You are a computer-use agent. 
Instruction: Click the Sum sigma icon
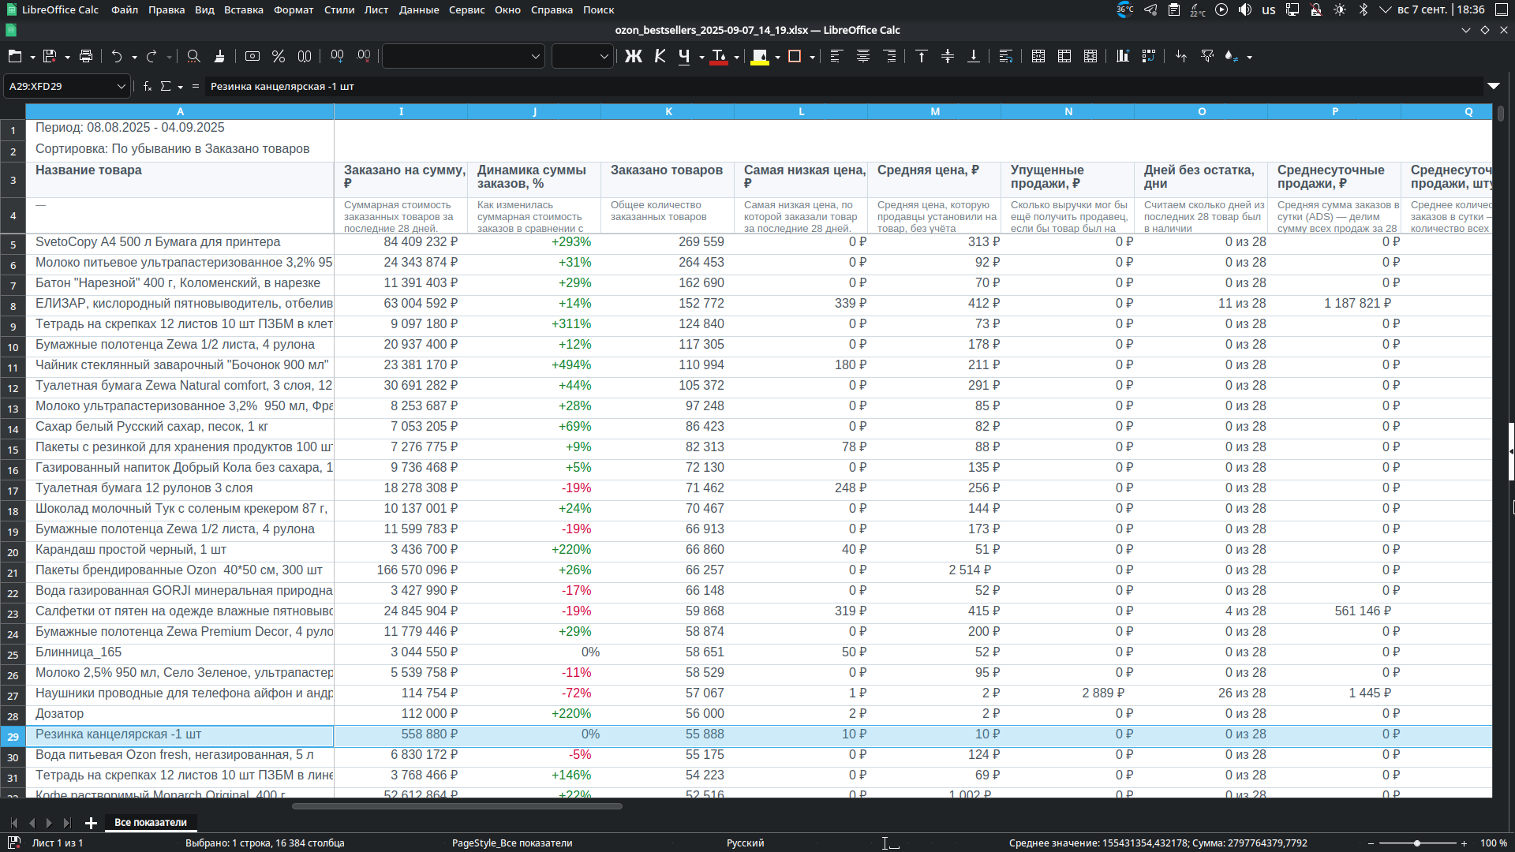166,86
